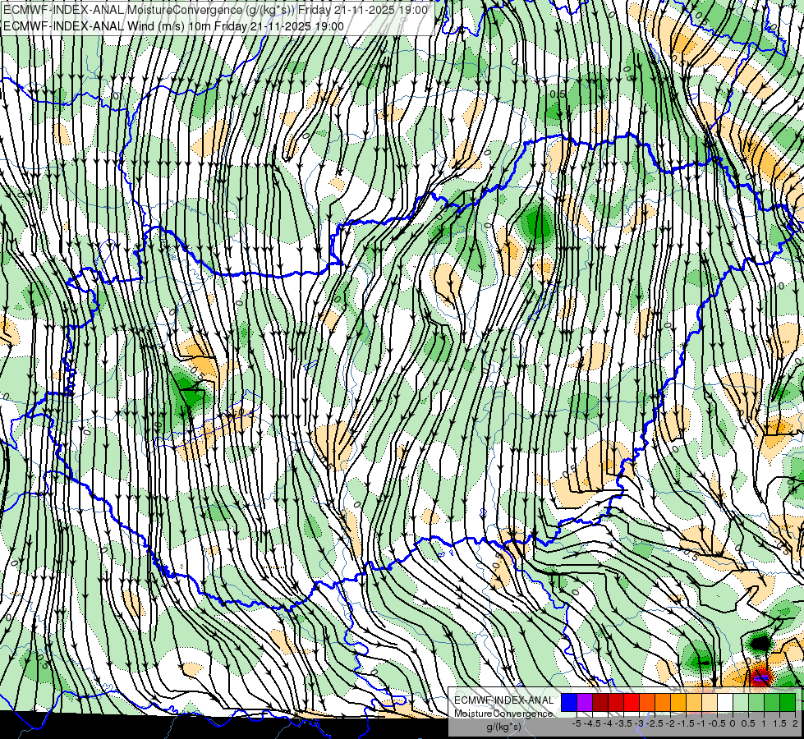The image size is (804, 739).
Task: Click the -5 legend tick label
Action: [x=577, y=723]
